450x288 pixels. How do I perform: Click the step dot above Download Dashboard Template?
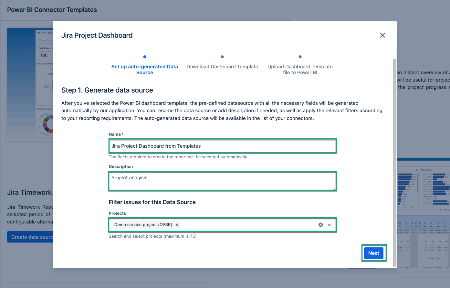[x=222, y=56]
